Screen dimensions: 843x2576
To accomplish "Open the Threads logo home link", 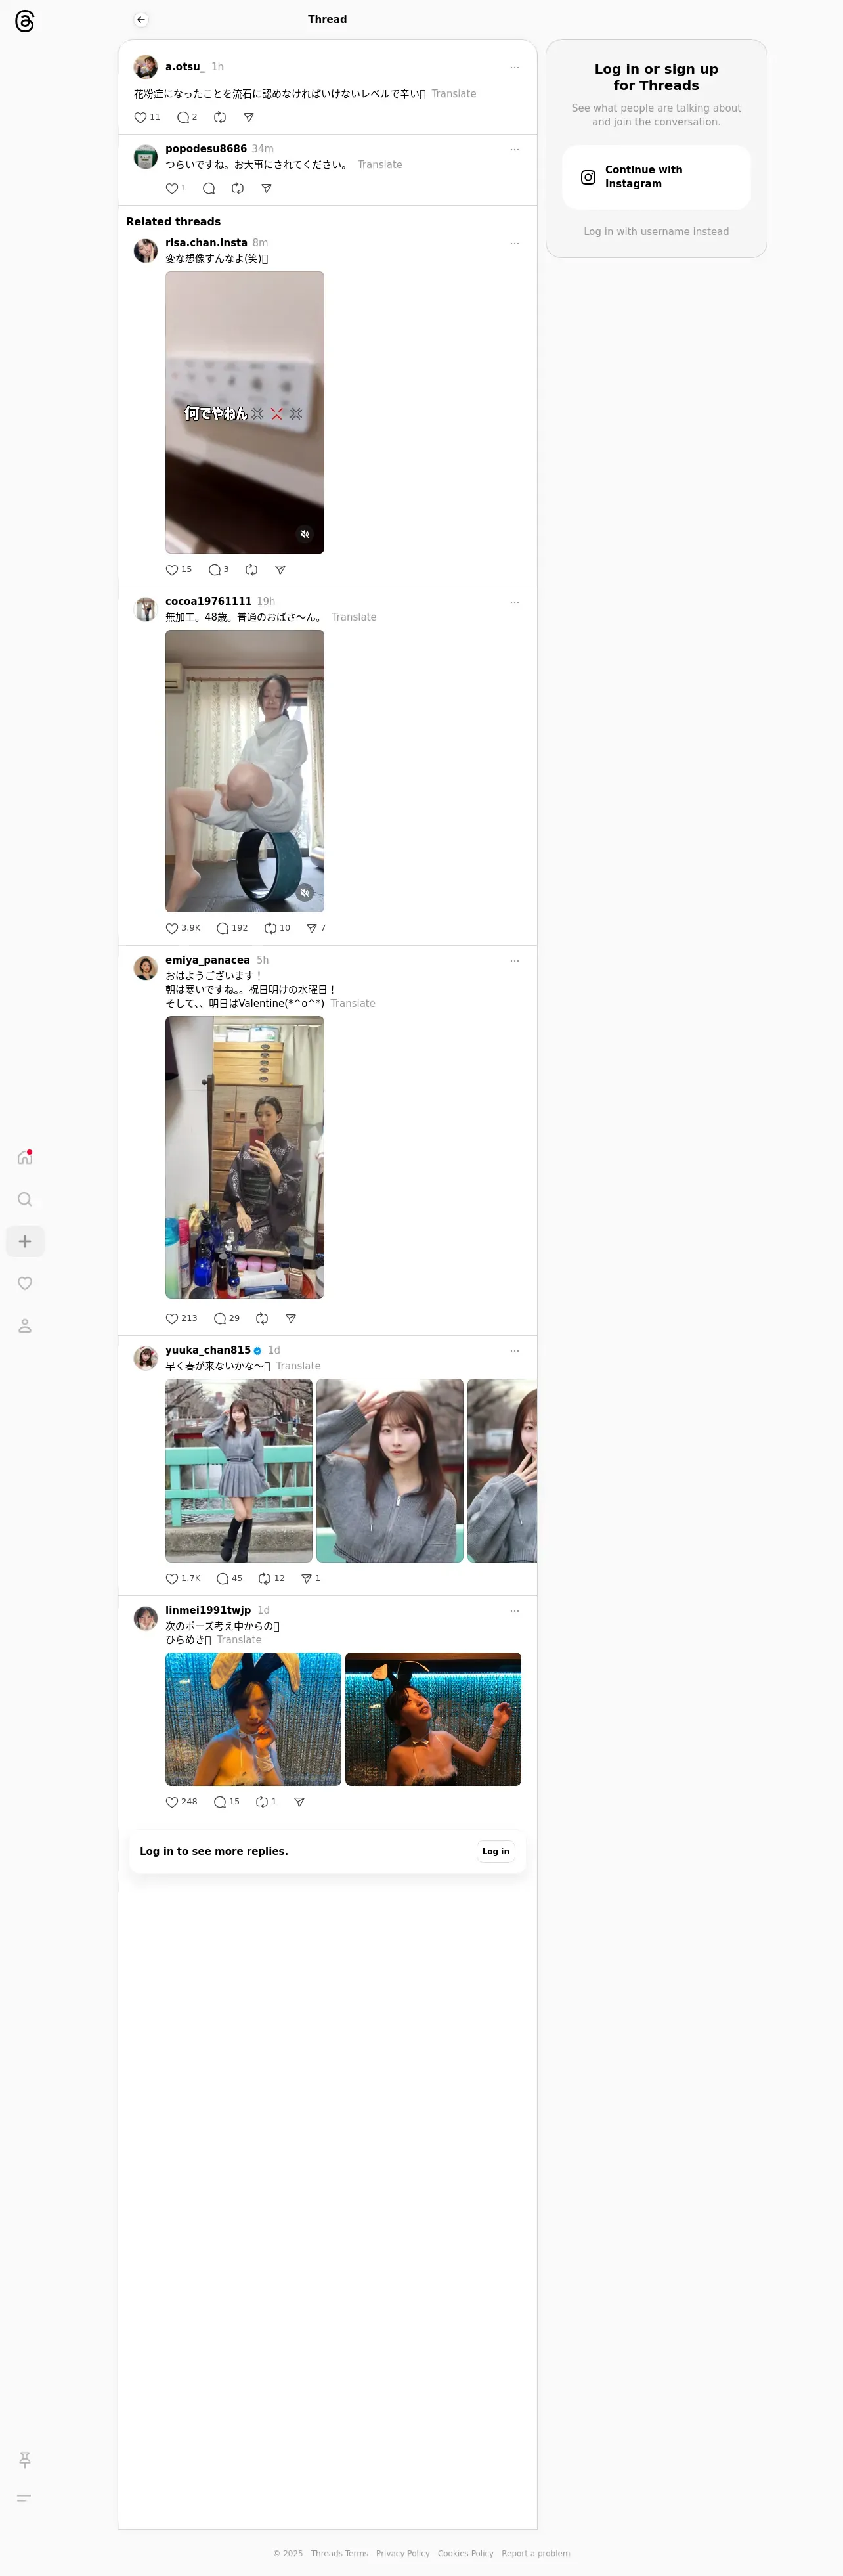I will (x=25, y=21).
